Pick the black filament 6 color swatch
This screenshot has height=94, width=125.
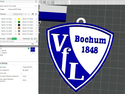pyautogui.click(x=19, y=25)
